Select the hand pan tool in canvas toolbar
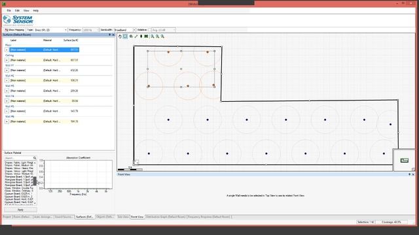419x235 pixels. click(x=120, y=37)
